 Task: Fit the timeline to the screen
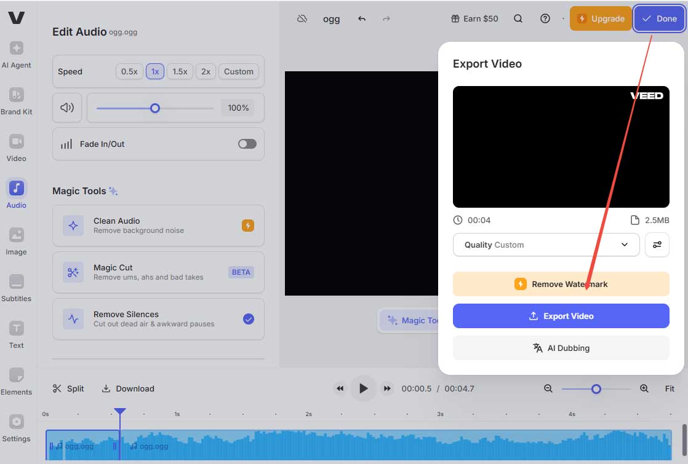670,388
